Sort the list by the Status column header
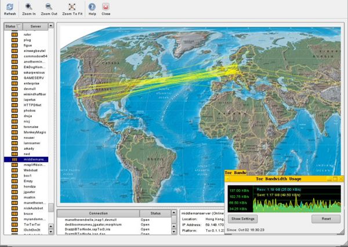 pos(13,27)
